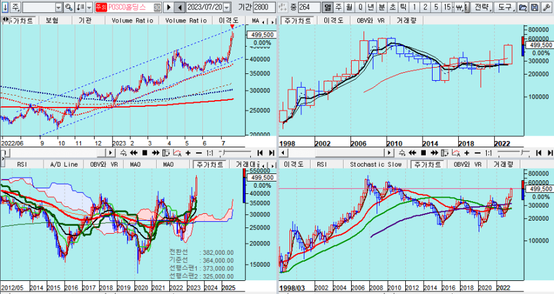Click the floppy disk save icon
Viewport: 554px width, 294px height.
pyautogui.click(x=535, y=7)
